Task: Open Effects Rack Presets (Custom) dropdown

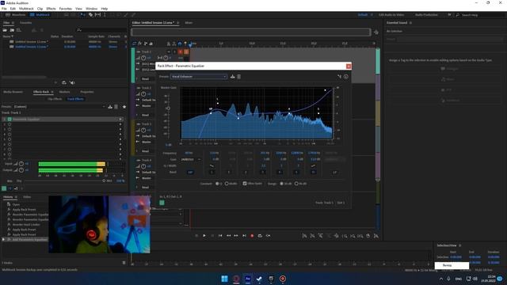Action: (x=59, y=107)
